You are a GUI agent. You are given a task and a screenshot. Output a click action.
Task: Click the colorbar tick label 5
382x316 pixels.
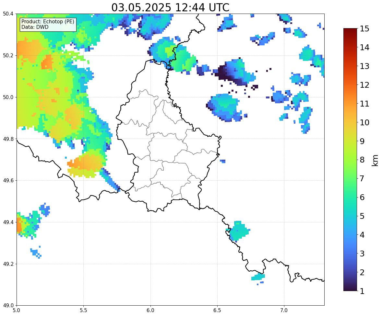(x=362, y=216)
